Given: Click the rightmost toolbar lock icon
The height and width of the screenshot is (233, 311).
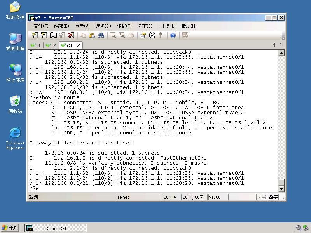Looking at the screenshot, I should point(185,35).
